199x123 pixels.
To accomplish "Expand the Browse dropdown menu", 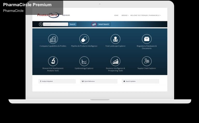I will tap(125, 15).
